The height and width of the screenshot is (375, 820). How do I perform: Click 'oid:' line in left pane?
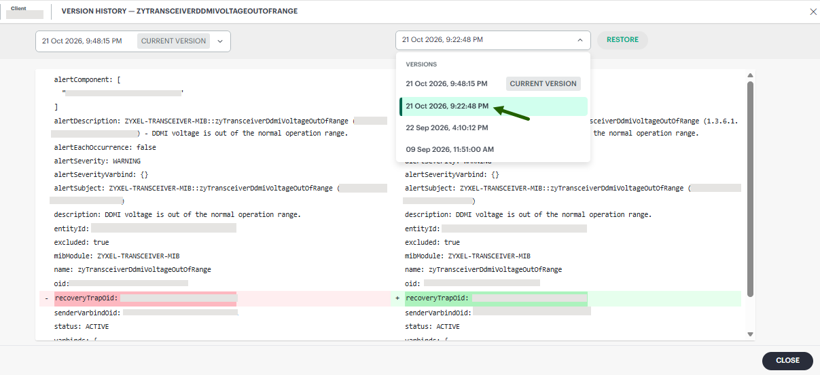[x=121, y=283]
